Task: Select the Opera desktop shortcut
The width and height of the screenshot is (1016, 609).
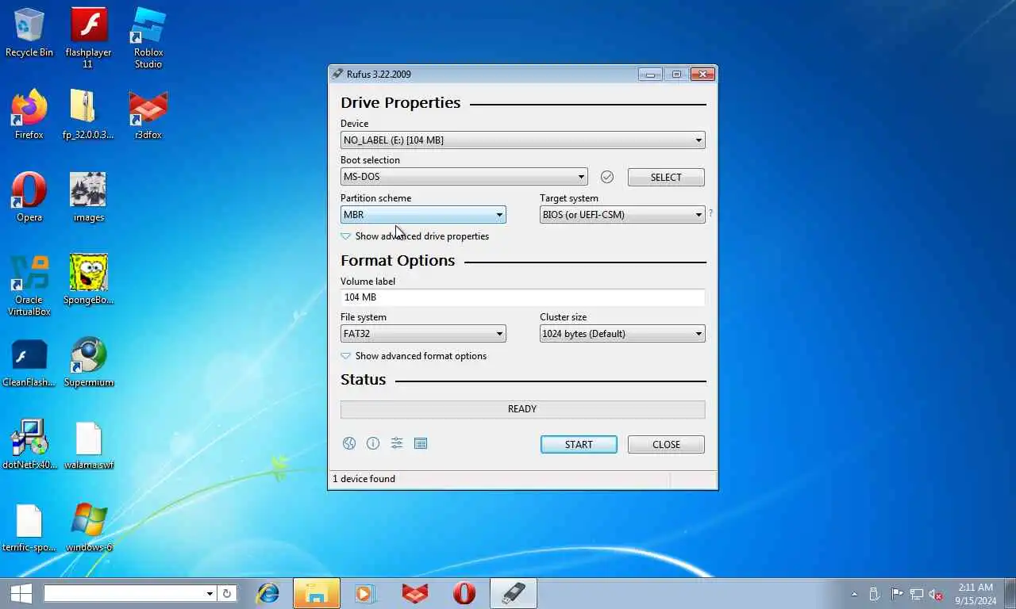Action: click(29, 197)
